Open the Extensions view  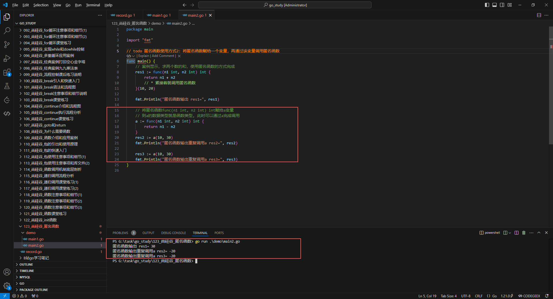click(7, 72)
